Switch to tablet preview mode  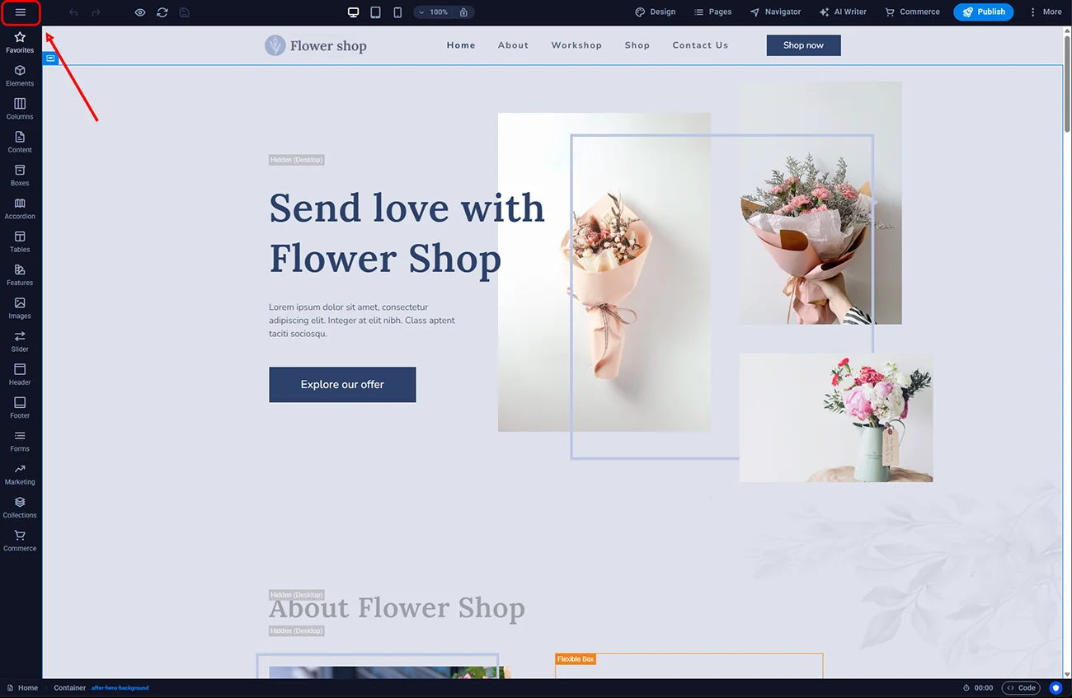[x=376, y=12]
